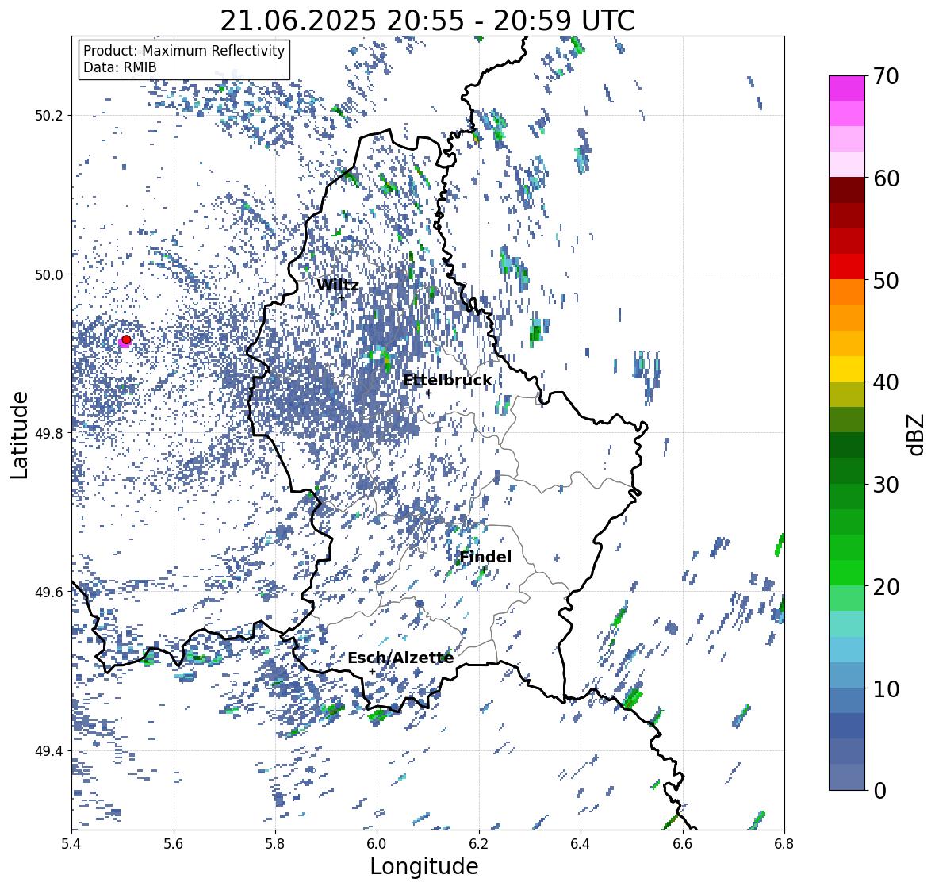Click the Esch/Alzette city label
The height and width of the screenshot is (886, 935).
click(x=400, y=658)
